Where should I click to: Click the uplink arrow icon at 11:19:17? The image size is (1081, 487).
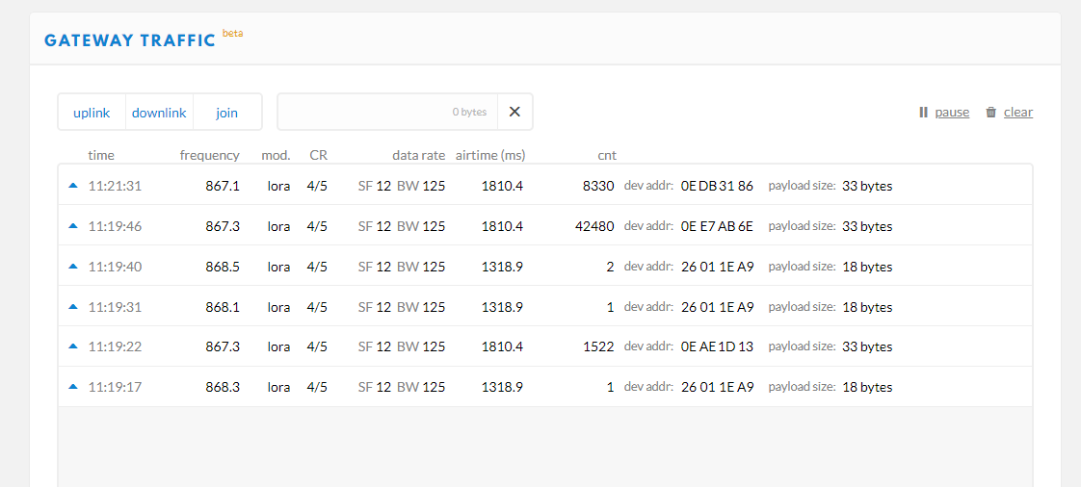click(x=73, y=387)
